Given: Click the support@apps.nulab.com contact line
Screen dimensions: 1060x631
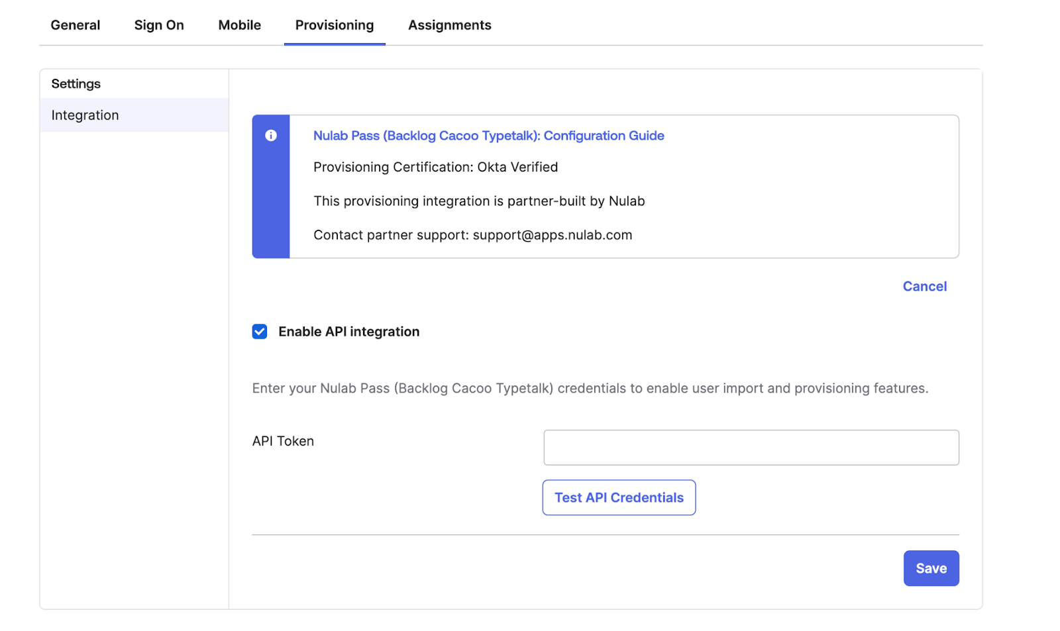Looking at the screenshot, I should (x=472, y=235).
